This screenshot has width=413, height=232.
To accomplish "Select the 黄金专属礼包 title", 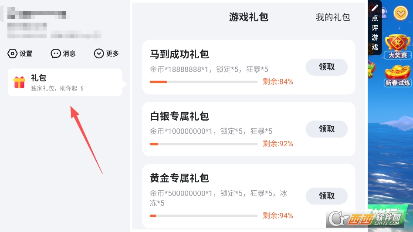I will point(179,178).
